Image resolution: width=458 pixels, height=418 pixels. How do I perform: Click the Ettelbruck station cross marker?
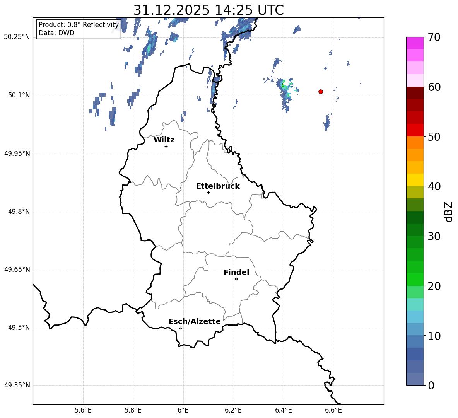(x=208, y=193)
